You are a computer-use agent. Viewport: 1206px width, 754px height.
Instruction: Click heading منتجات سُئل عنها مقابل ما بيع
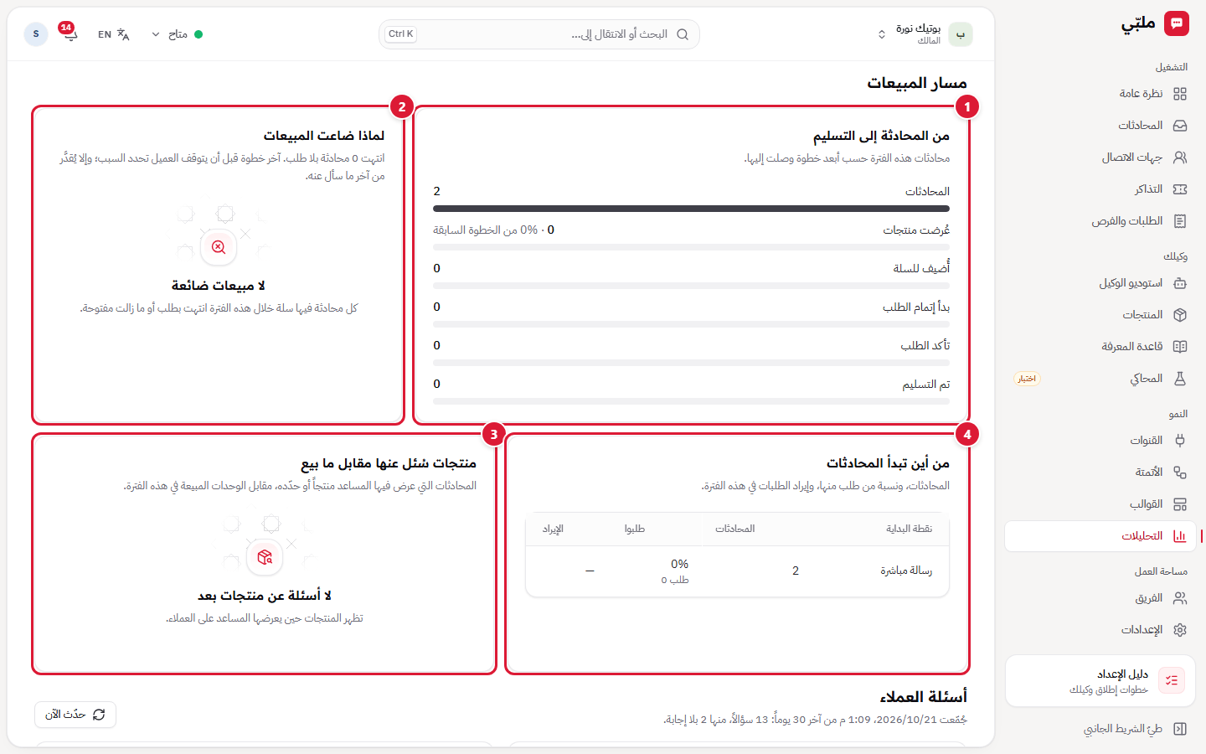point(389,463)
